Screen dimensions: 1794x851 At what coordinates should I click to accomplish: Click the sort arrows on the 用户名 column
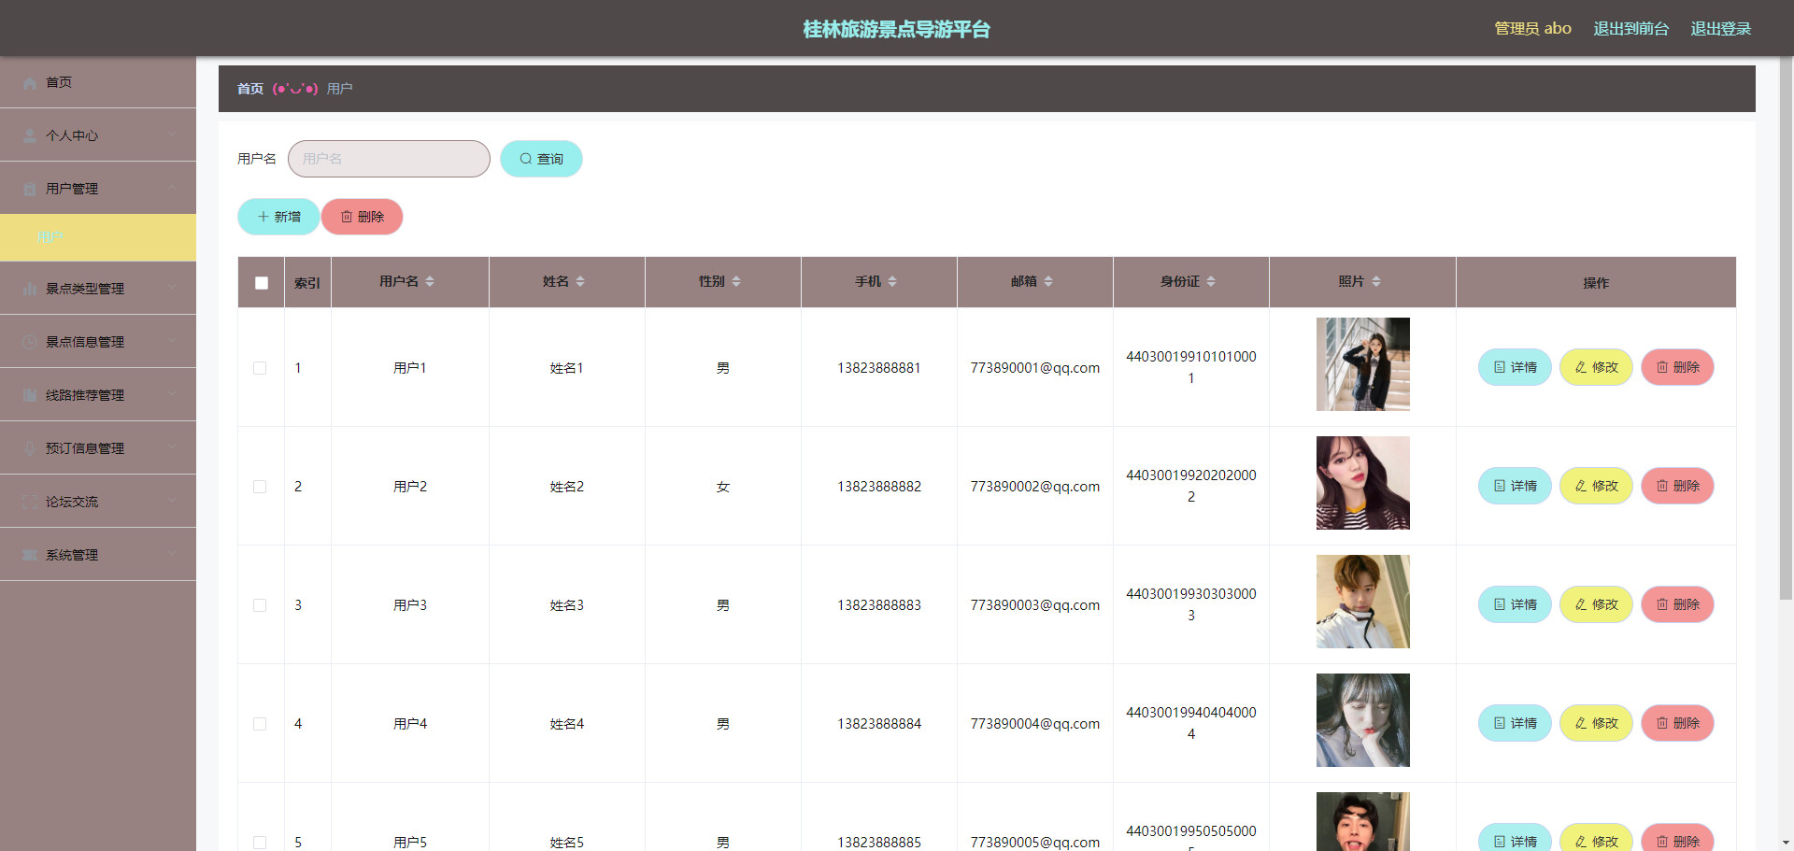point(430,281)
